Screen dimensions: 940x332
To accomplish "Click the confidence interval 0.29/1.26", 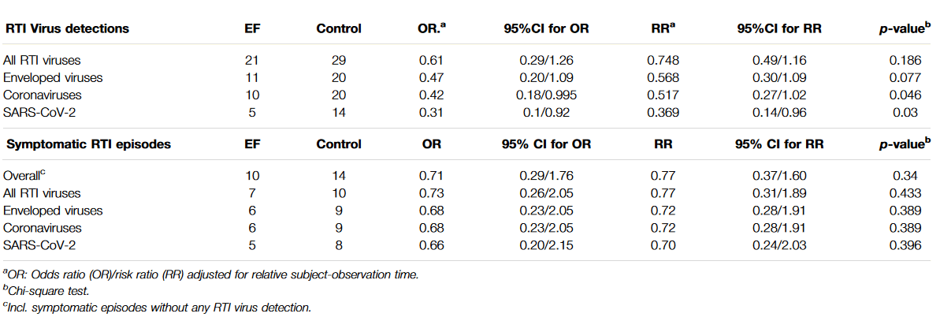I will pos(544,59).
